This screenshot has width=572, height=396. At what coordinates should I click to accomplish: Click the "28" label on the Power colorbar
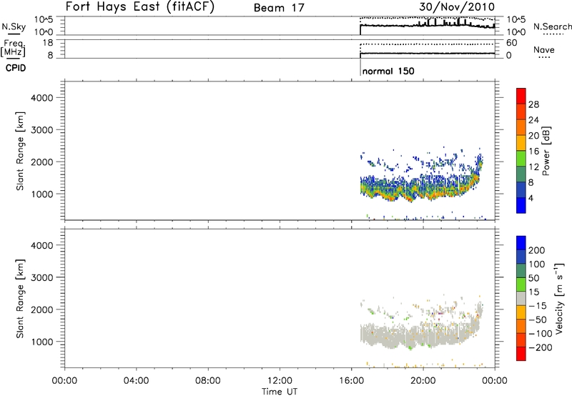pyautogui.click(x=533, y=104)
